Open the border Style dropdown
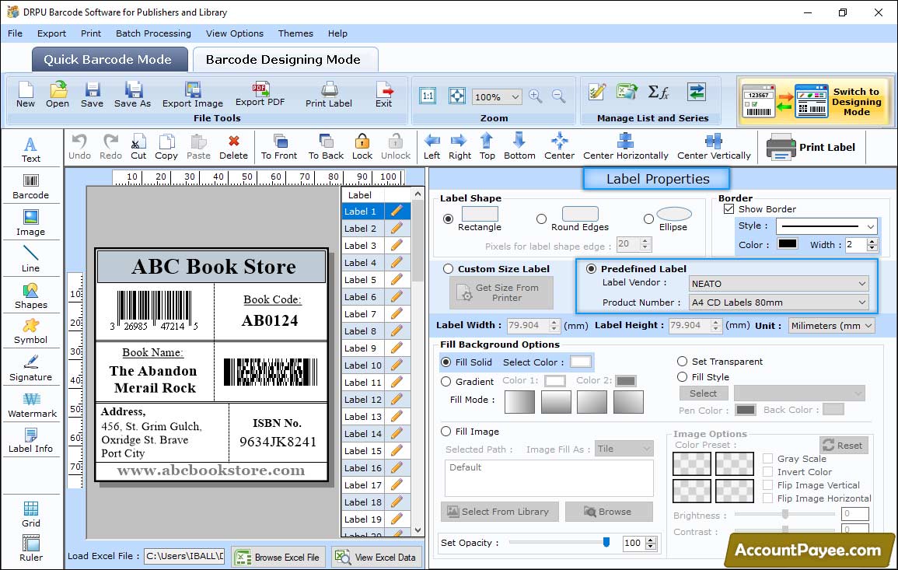 point(871,226)
